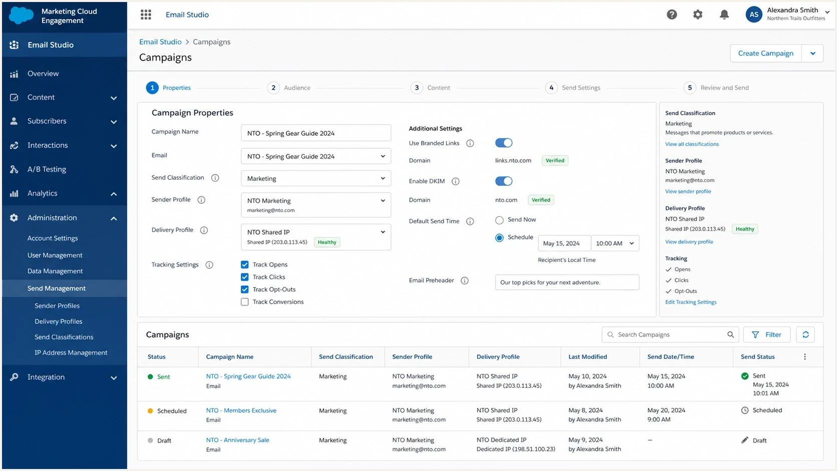Viewport: 837px width, 471px height.
Task: Show info for Default Send Time
Action: tap(470, 221)
